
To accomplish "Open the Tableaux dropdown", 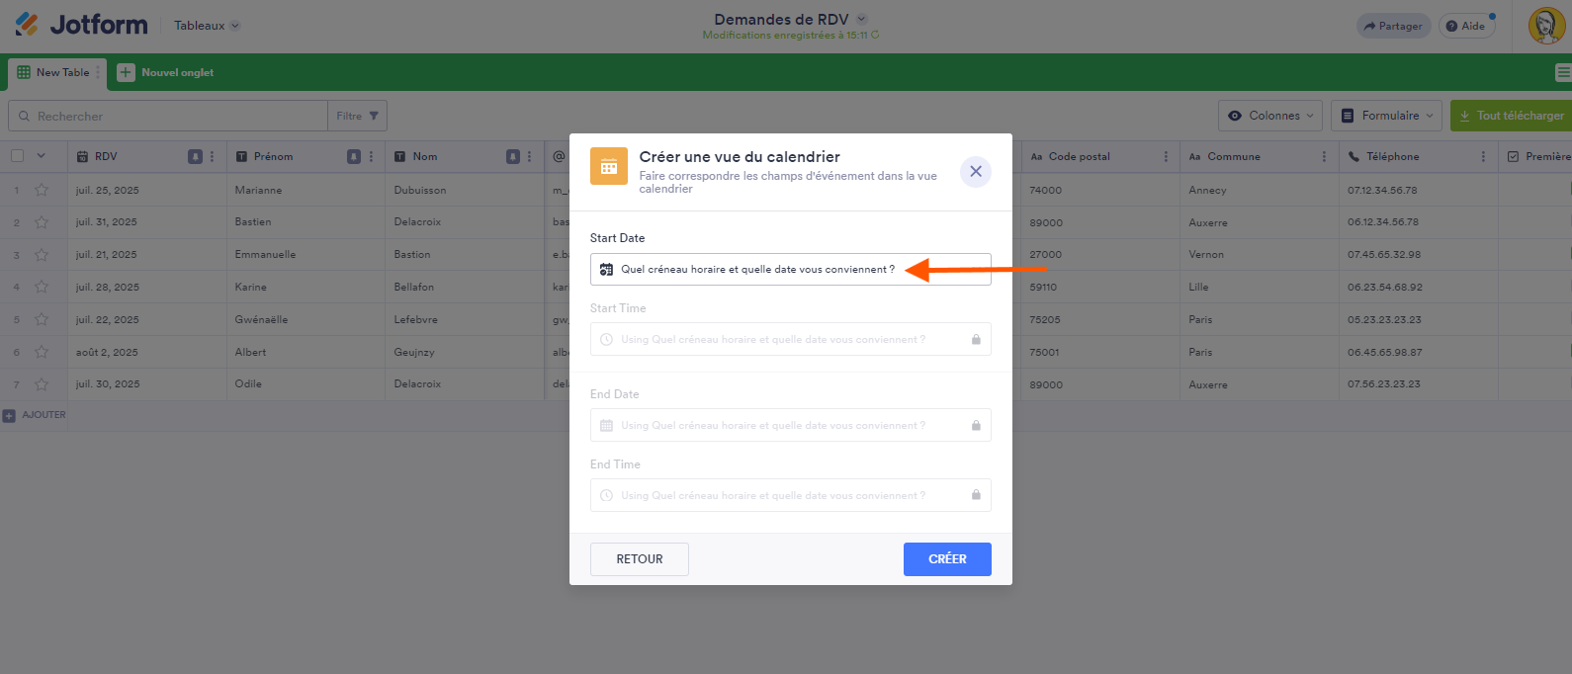I will pos(207,26).
